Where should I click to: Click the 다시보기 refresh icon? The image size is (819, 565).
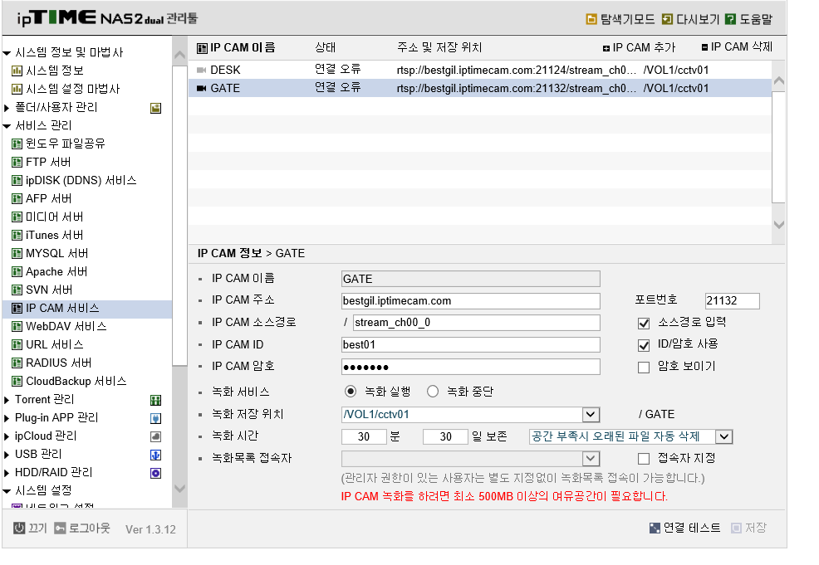click(x=667, y=19)
